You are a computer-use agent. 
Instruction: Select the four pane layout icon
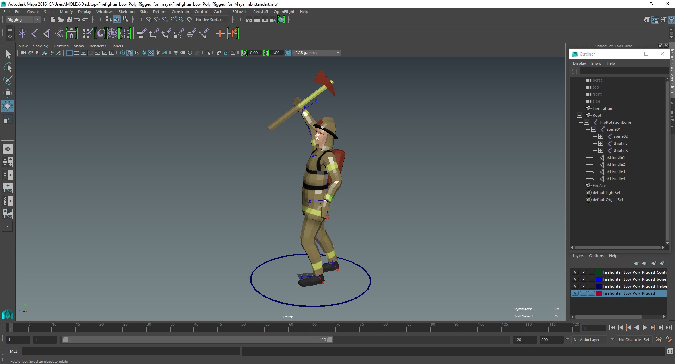tap(8, 162)
